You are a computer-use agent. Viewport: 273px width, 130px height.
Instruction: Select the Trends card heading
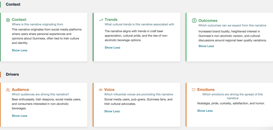[111, 19]
